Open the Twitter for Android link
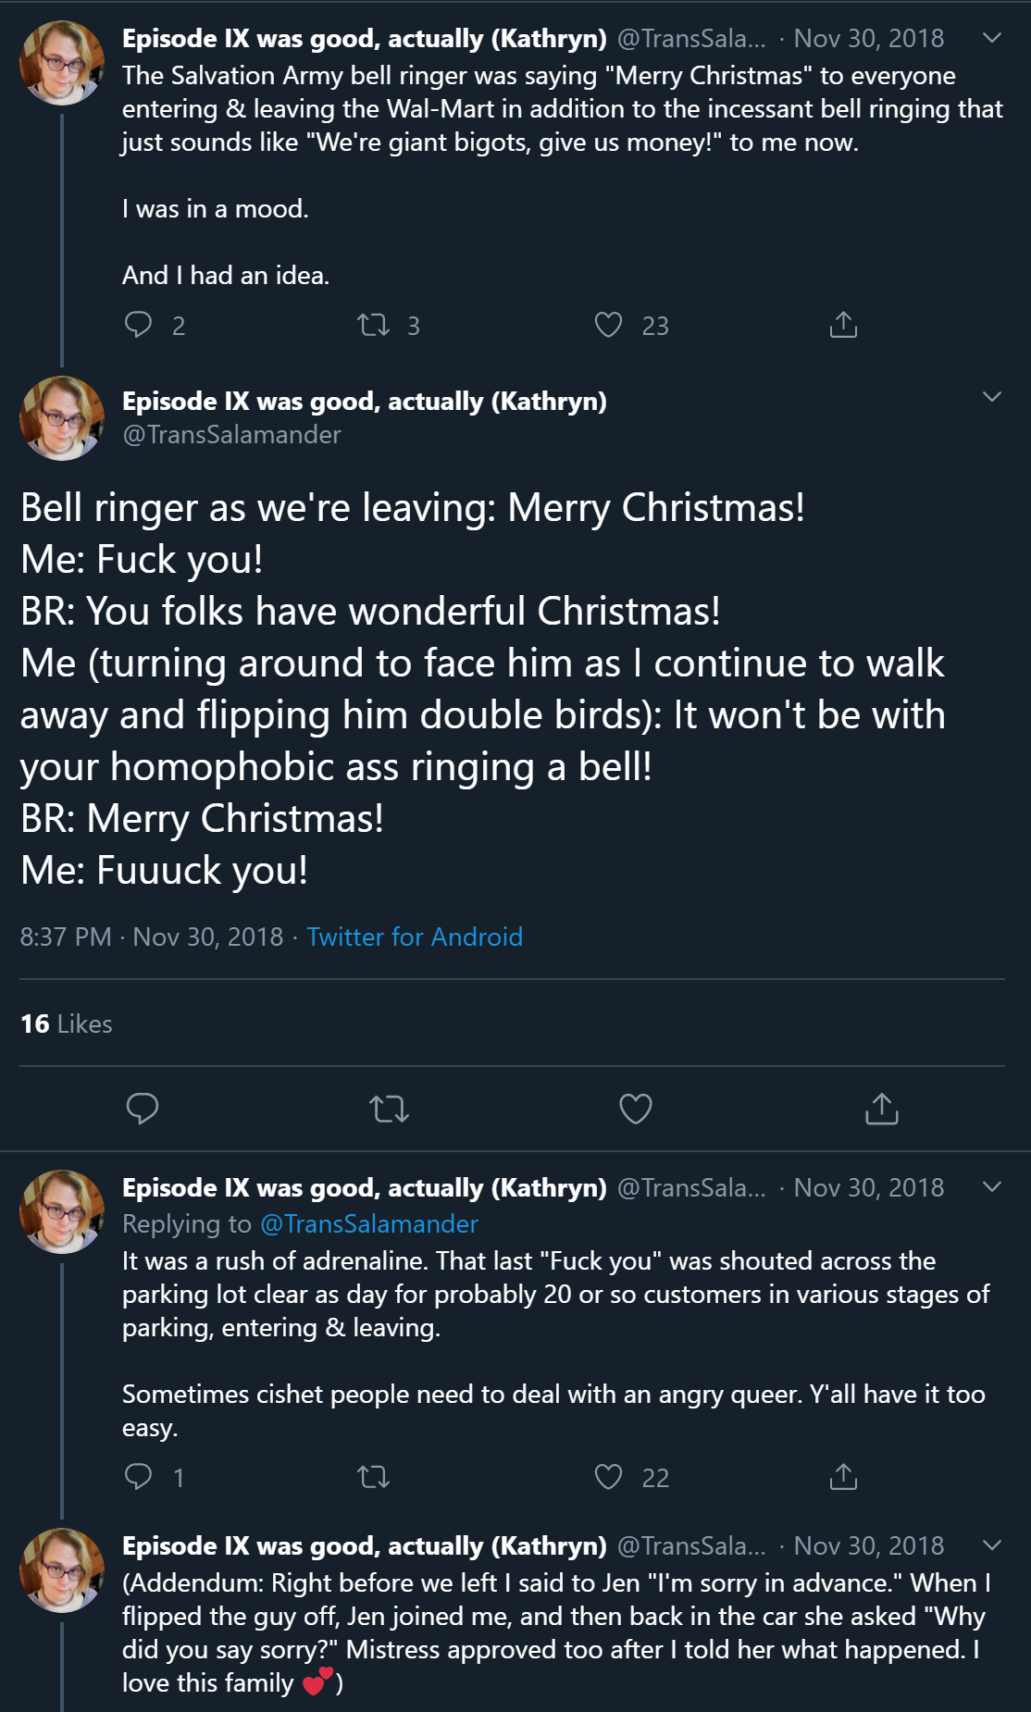This screenshot has height=1712, width=1031. click(415, 937)
